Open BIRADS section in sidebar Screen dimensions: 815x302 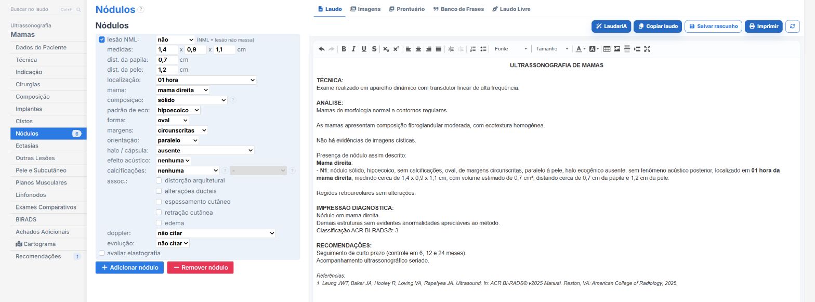click(x=48, y=219)
